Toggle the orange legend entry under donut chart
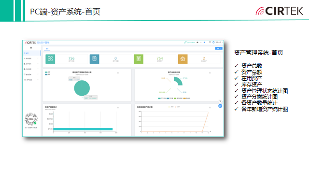Screen dimensions: 309x173 (x=186, y=98)
